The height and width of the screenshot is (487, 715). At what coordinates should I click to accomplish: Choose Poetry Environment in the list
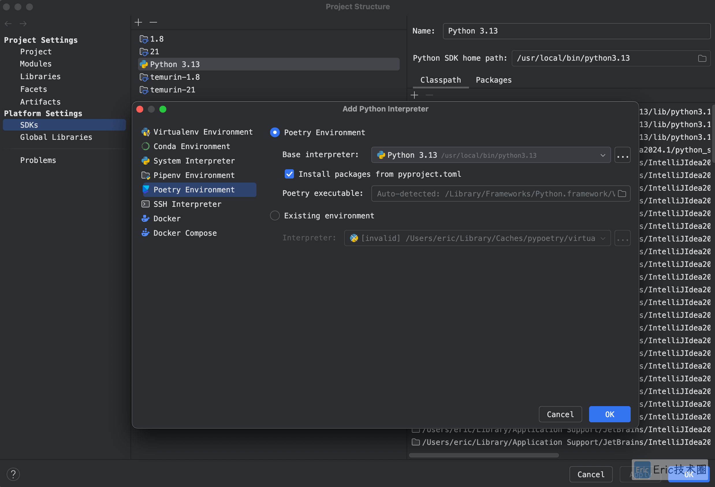(x=199, y=190)
